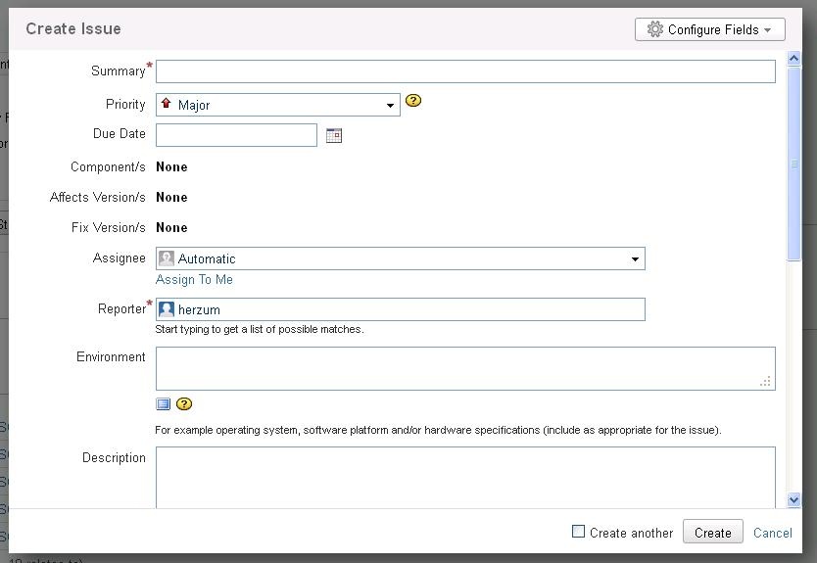Click the Create button
The height and width of the screenshot is (563, 817).
pyautogui.click(x=712, y=533)
